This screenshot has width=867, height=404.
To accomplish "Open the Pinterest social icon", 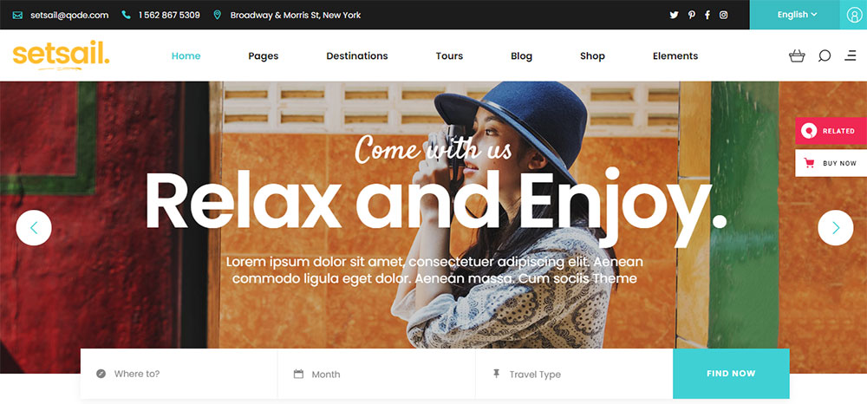I will (x=691, y=15).
